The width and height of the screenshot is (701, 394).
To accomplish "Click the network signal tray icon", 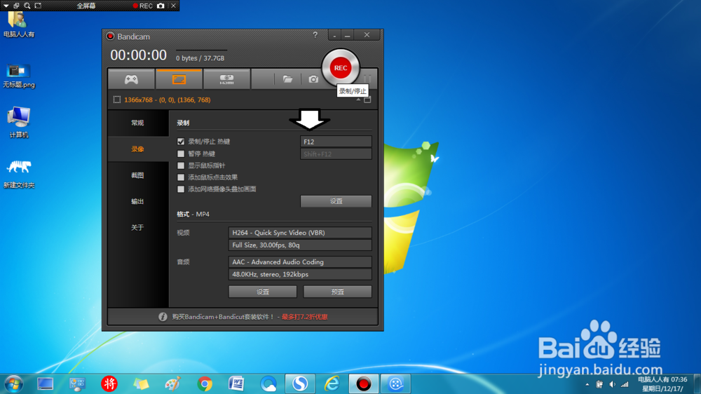I will coord(625,384).
